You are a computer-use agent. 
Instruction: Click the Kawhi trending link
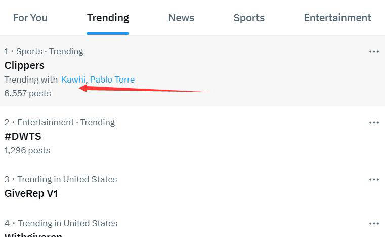[x=73, y=80]
